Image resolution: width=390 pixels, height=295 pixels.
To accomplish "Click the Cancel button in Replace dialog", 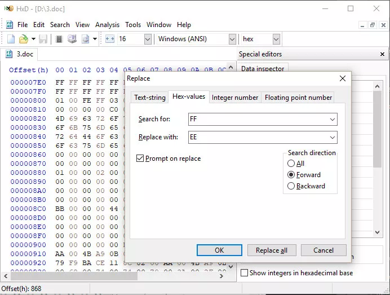I will [323, 250].
